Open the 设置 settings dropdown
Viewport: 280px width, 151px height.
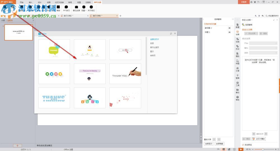(84, 8)
